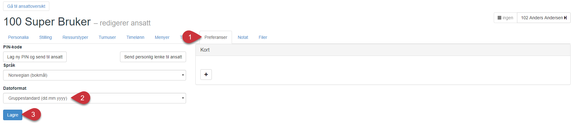
Task: Go to the Timelønn tab
Action: (135, 37)
